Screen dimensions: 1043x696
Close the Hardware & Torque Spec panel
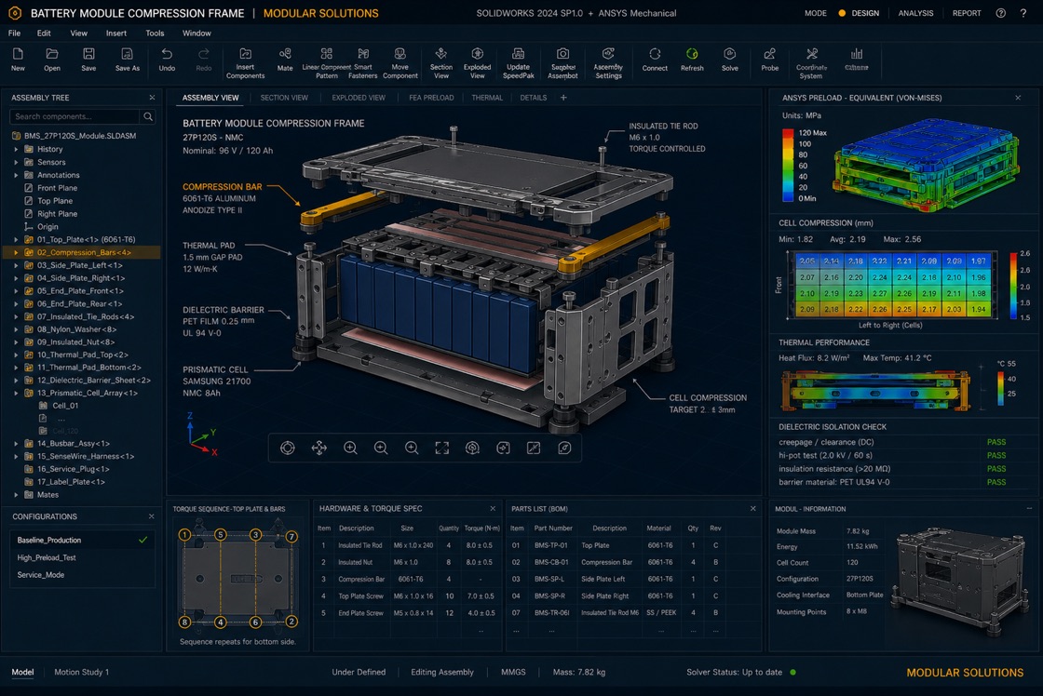tap(493, 509)
